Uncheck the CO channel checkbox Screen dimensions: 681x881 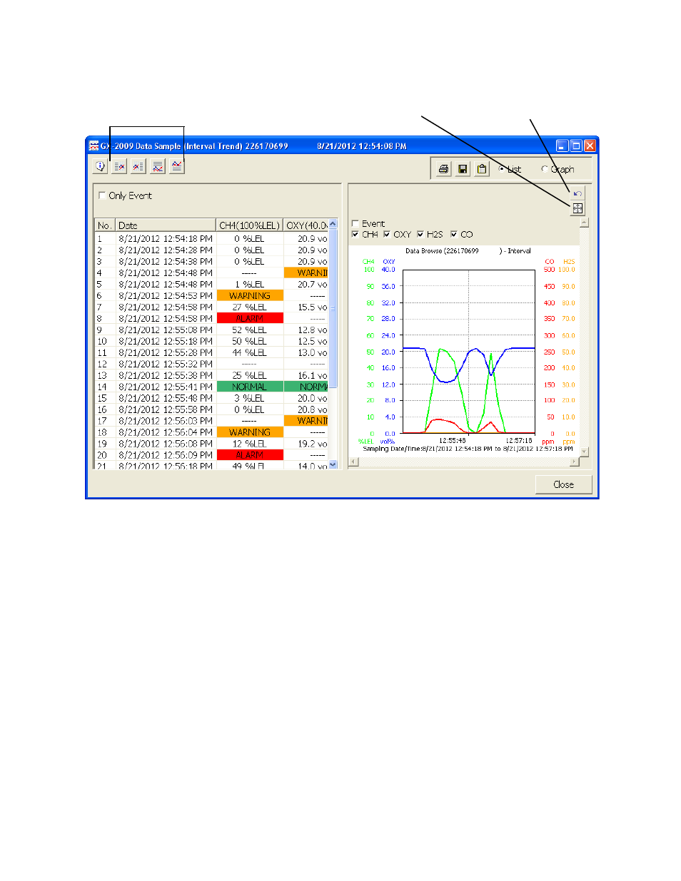point(454,234)
